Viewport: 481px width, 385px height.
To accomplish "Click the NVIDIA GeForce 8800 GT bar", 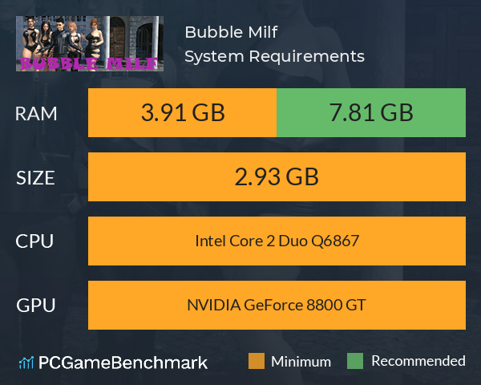I will 277,305.
